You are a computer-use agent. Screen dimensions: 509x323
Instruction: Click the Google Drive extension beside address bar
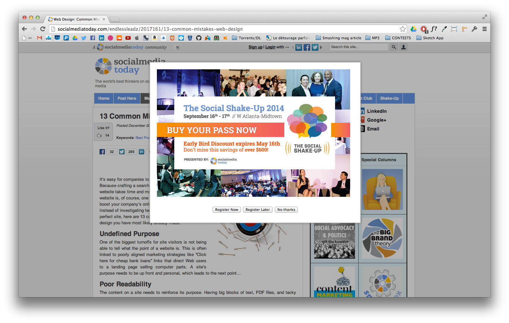click(414, 29)
